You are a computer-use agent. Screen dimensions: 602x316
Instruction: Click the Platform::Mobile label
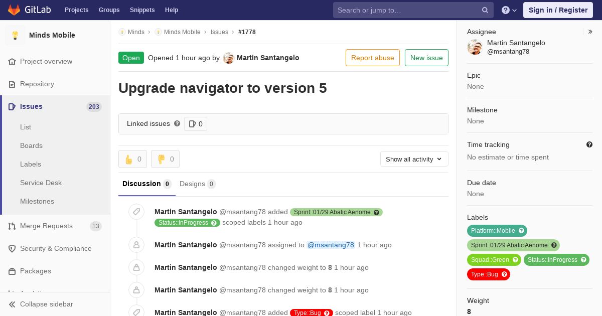pyautogui.click(x=497, y=231)
